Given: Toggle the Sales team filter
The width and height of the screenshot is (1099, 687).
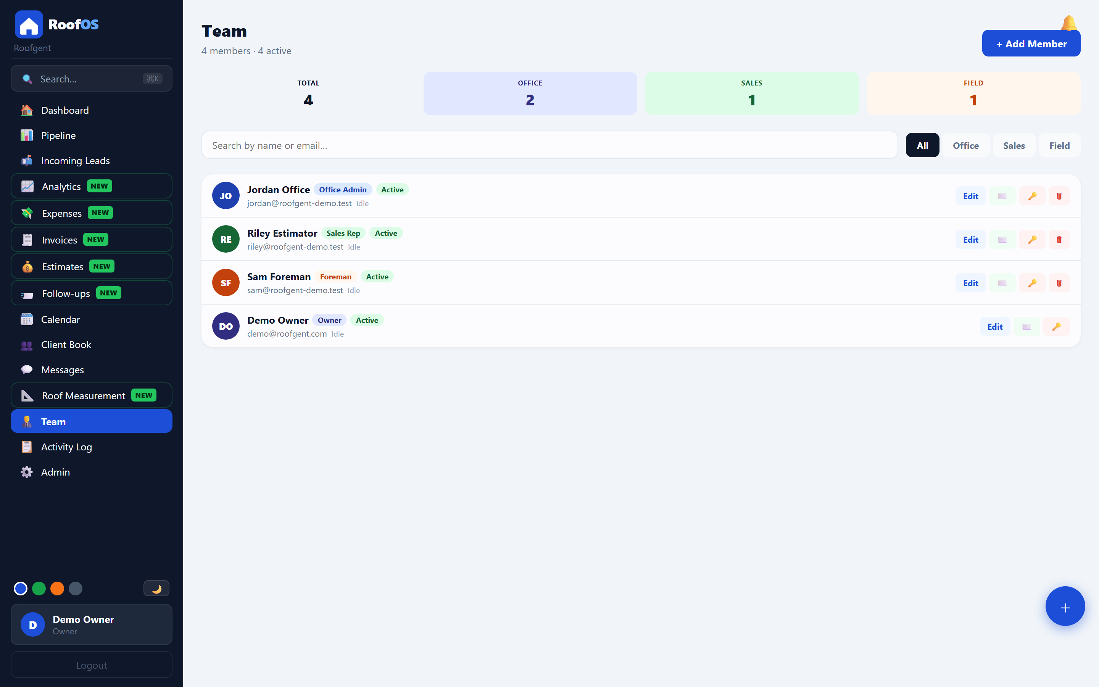Looking at the screenshot, I should pyautogui.click(x=1014, y=145).
